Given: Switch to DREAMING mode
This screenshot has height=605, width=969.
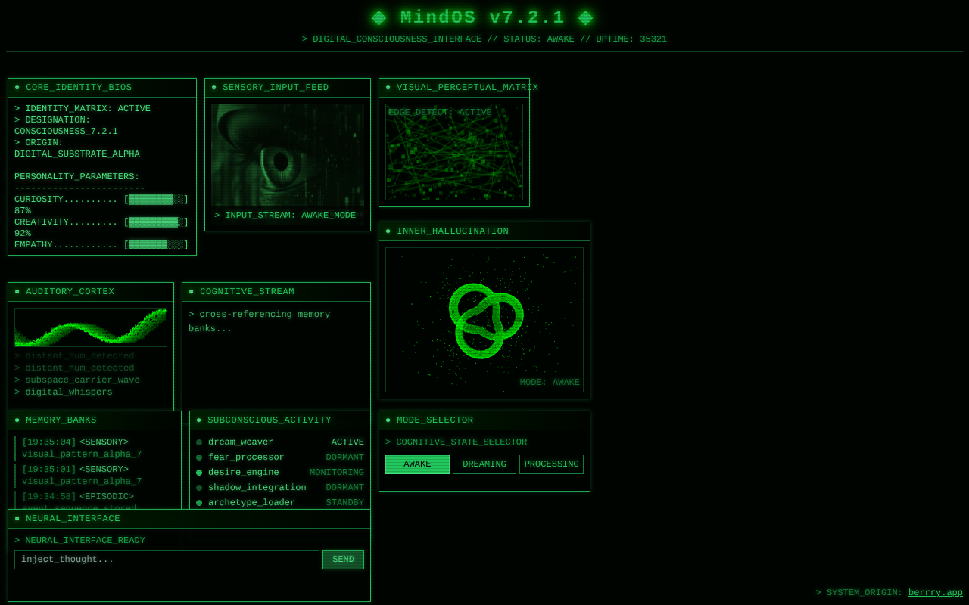Looking at the screenshot, I should [484, 464].
